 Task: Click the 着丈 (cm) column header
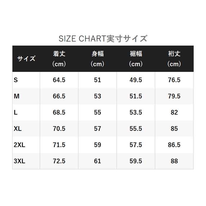[x=59, y=59]
